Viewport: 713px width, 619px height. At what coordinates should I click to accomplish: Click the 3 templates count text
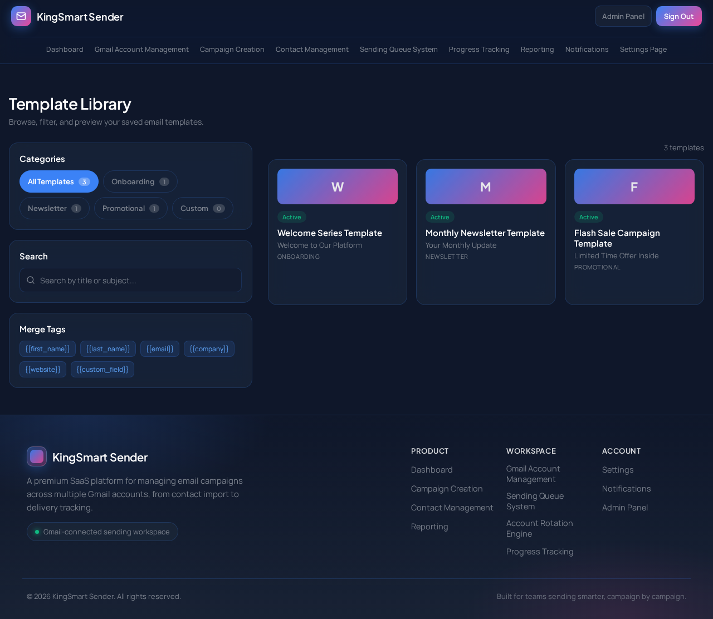(684, 148)
